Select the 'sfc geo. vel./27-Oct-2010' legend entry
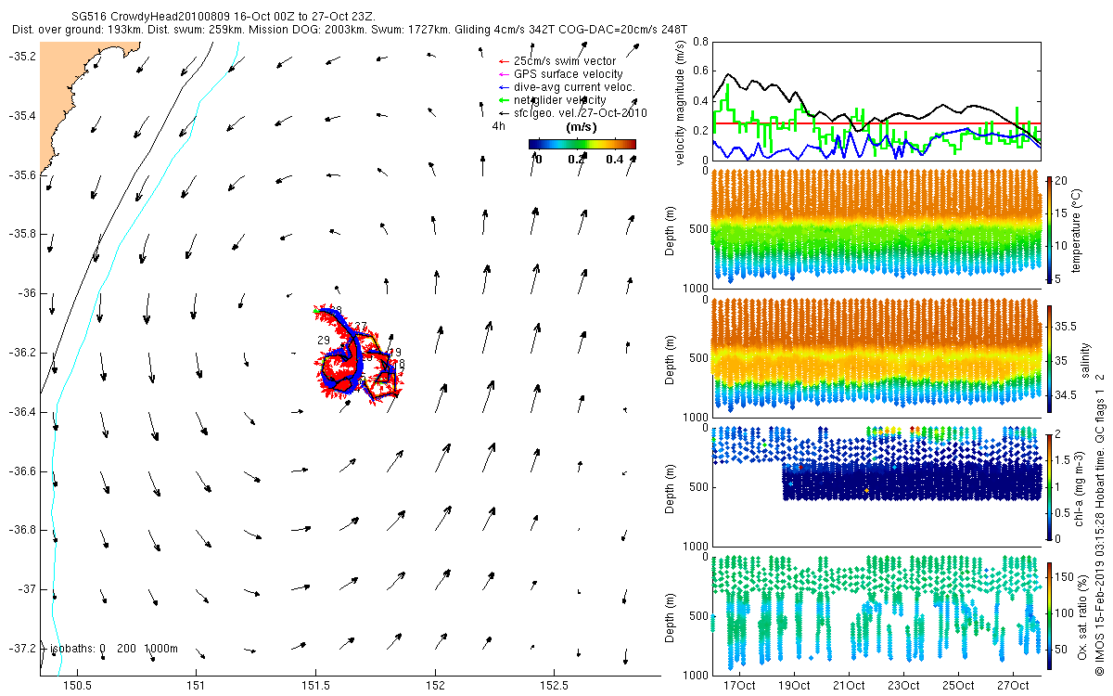 pyautogui.click(x=573, y=112)
